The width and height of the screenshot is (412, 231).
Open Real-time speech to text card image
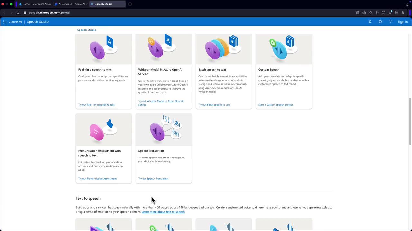click(x=104, y=49)
